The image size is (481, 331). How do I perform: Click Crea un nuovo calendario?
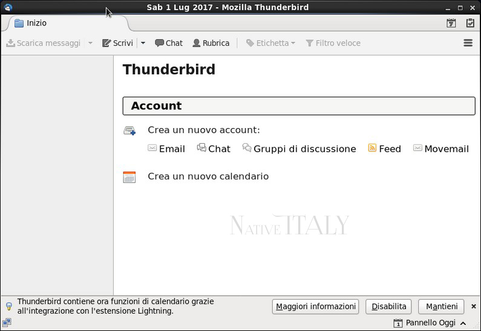click(208, 176)
